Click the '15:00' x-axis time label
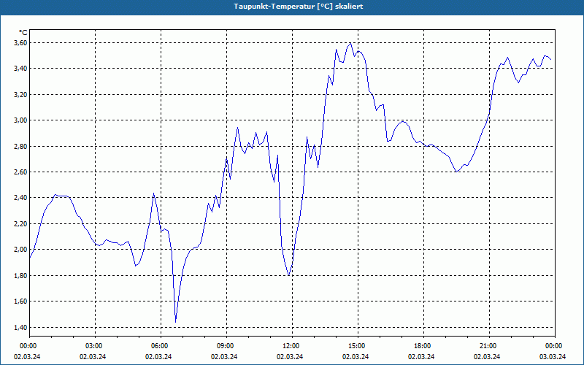The width and height of the screenshot is (584, 365). [x=356, y=346]
